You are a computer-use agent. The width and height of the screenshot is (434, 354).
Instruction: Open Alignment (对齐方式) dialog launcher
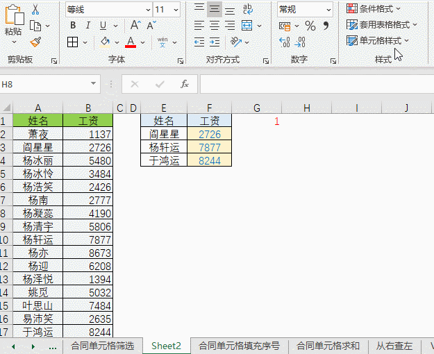[x=266, y=61]
